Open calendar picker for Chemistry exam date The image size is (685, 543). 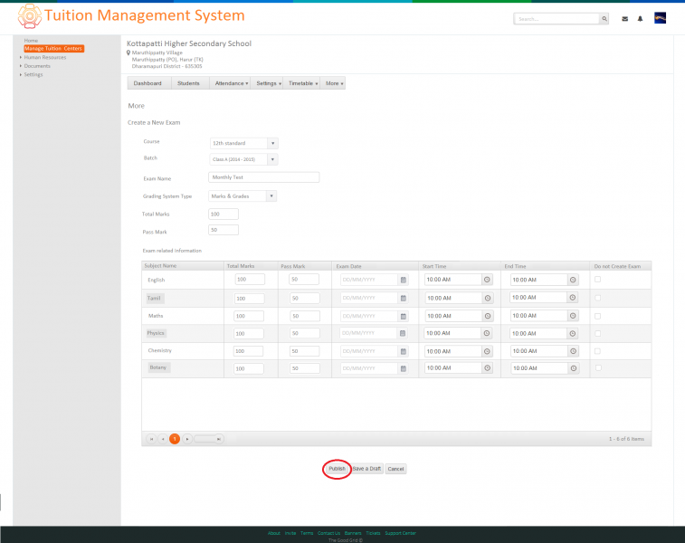coord(404,351)
